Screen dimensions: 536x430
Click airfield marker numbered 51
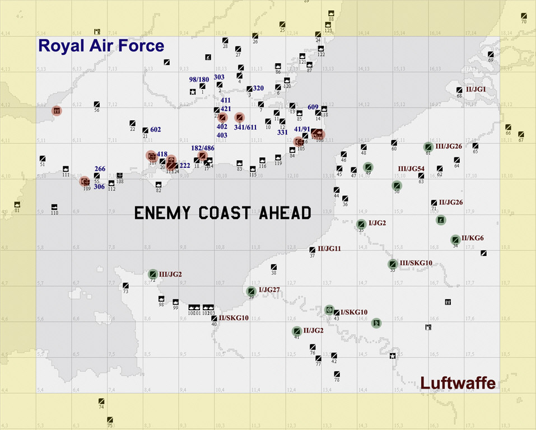point(43,158)
